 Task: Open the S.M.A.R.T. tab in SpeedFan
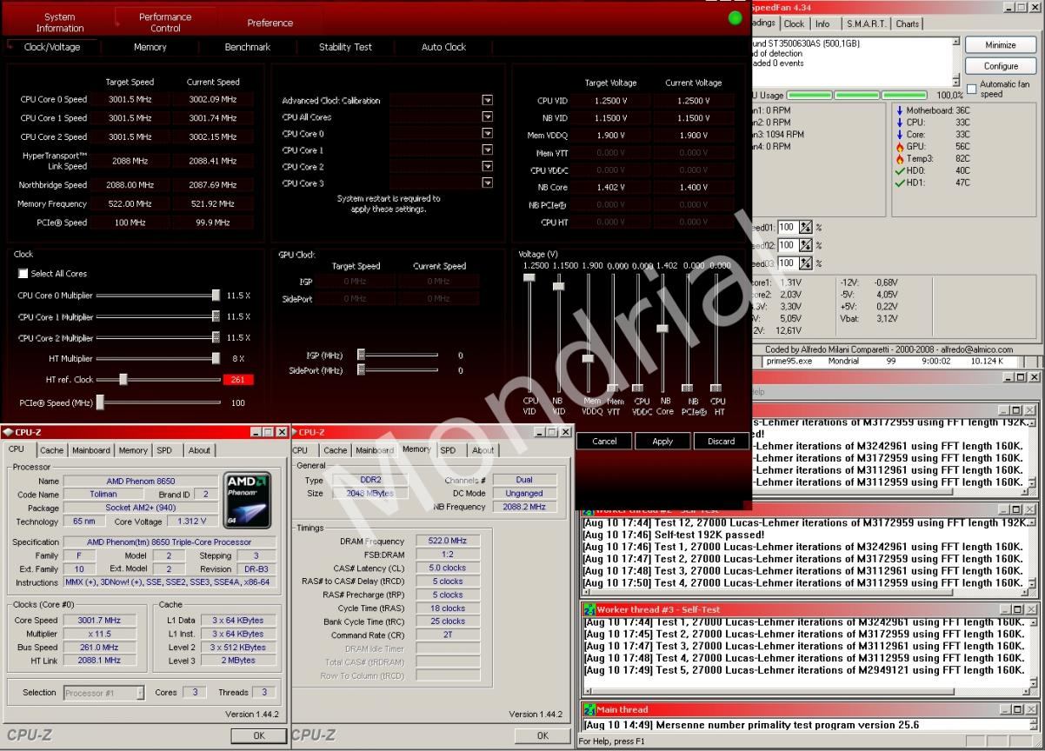click(x=866, y=24)
